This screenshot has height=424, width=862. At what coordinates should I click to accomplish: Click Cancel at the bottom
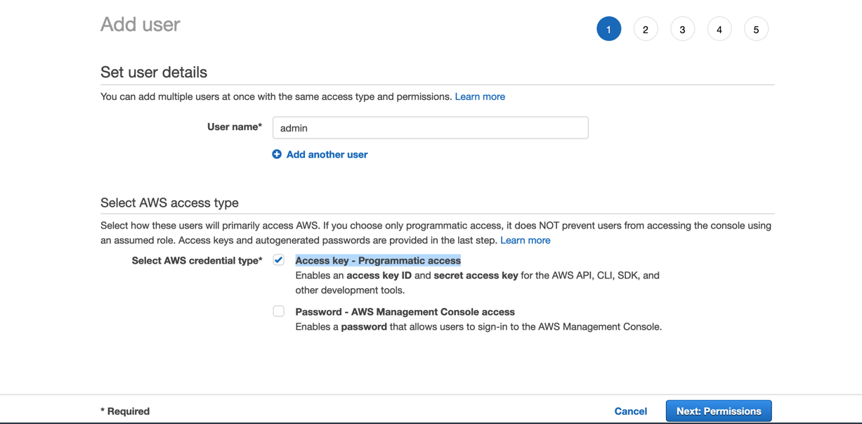pos(630,411)
